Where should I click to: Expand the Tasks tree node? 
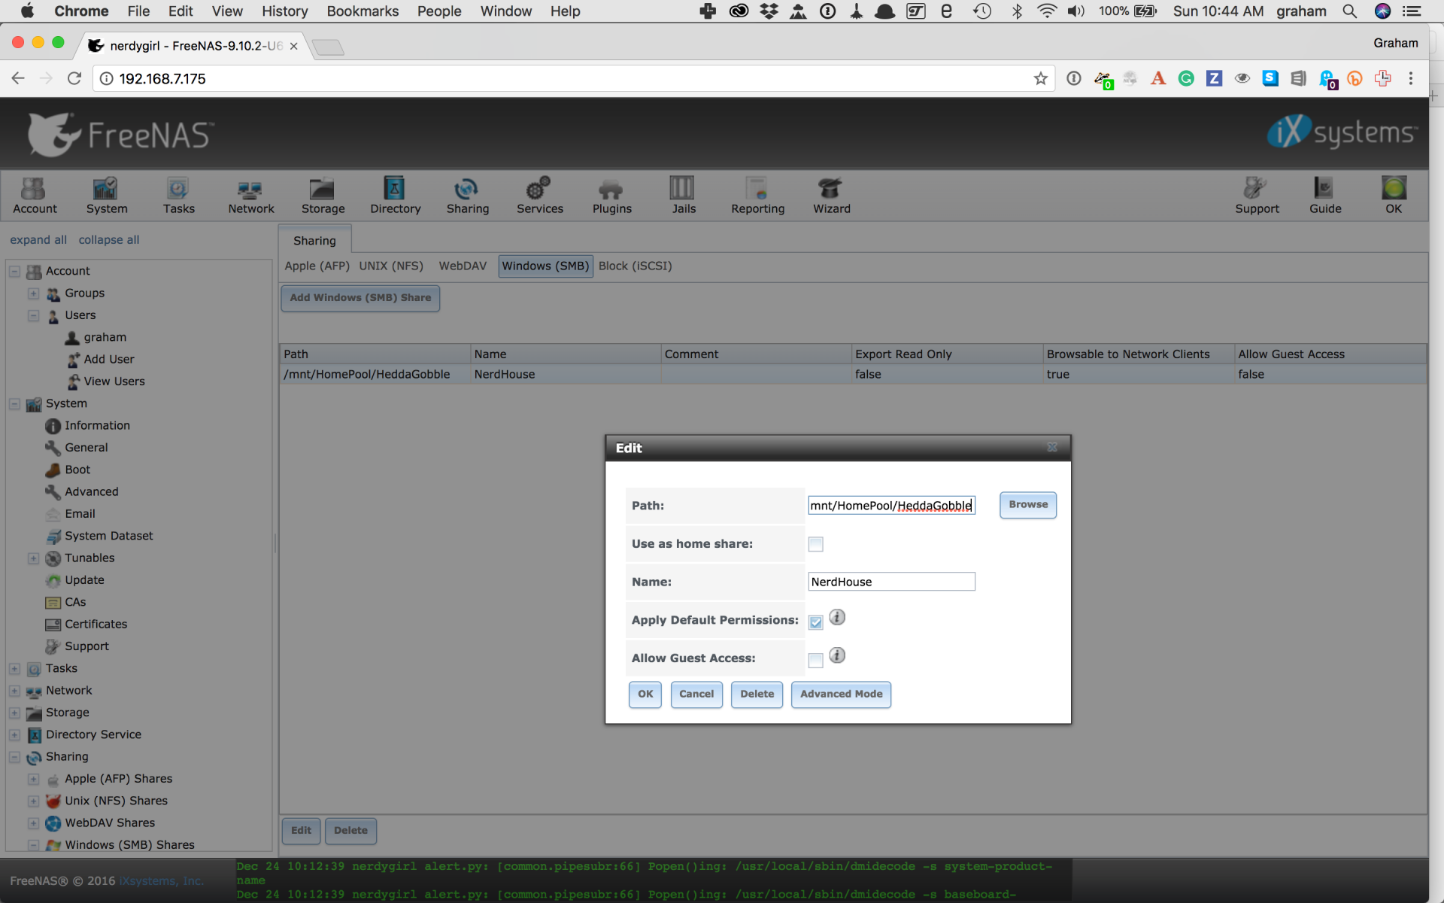[14, 668]
